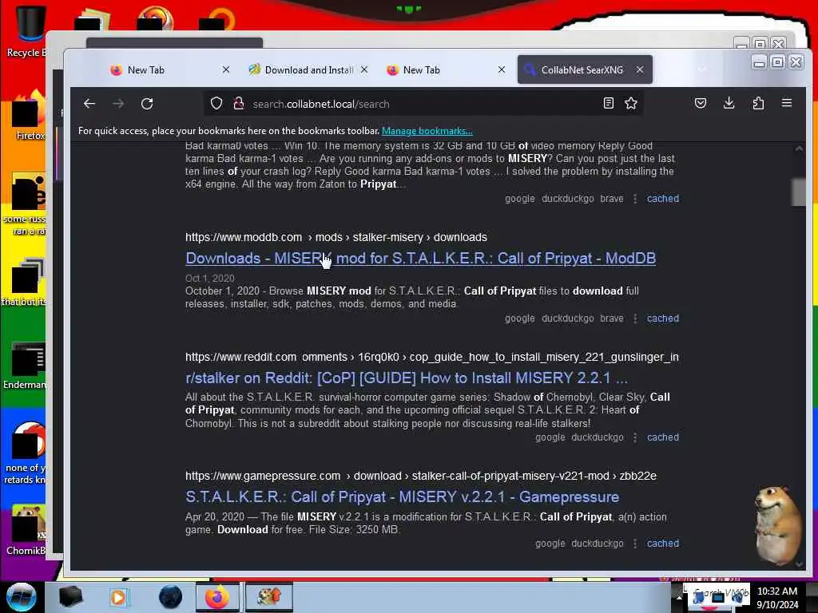Viewport: 818px width, 613px height.
Task: Open the Firefox hamburger menu
Action: [787, 103]
